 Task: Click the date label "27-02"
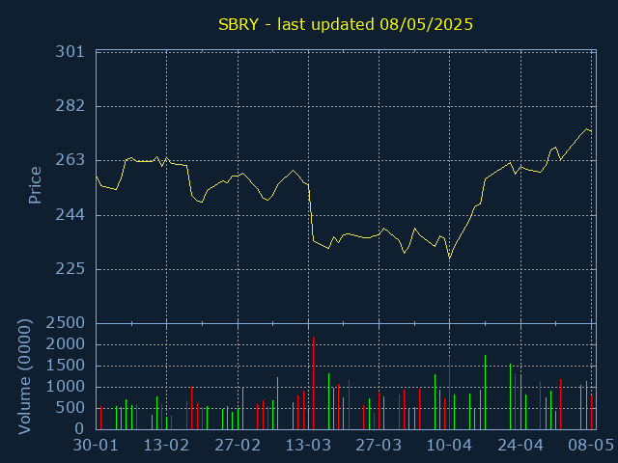[238, 446]
